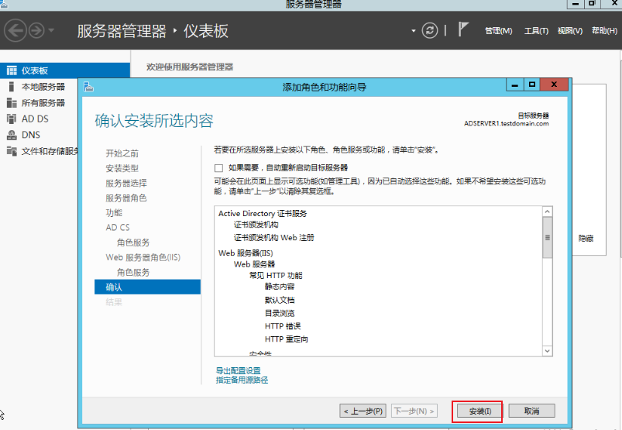Open the 帮助(H) menu
The image size is (622, 430).
pyautogui.click(x=604, y=31)
